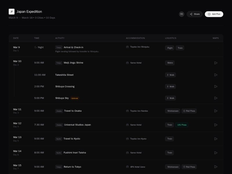Viewport: 232px width, 174px height.
Task: Open map for Fushimi Inari Taisha
Action: click(x=215, y=153)
